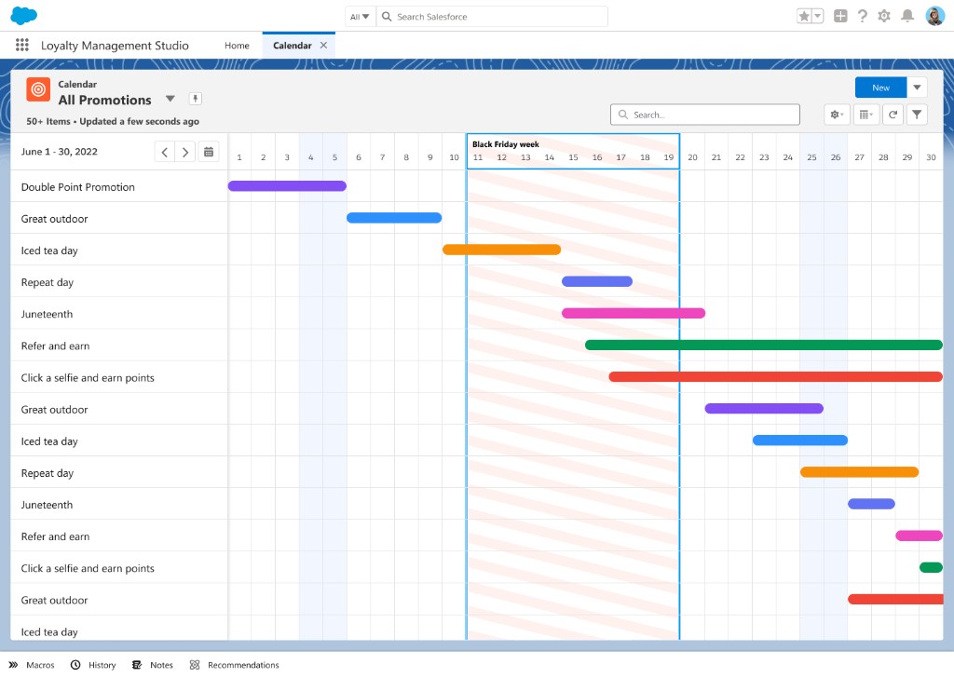Viewport: 954px width, 678px height.
Task: Expand the favorites list dropdown arrow
Action: (x=818, y=17)
